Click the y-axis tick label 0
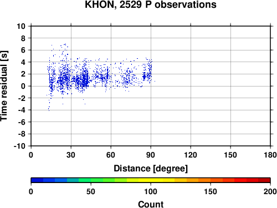The width and height of the screenshot is (277, 208). 23,86
